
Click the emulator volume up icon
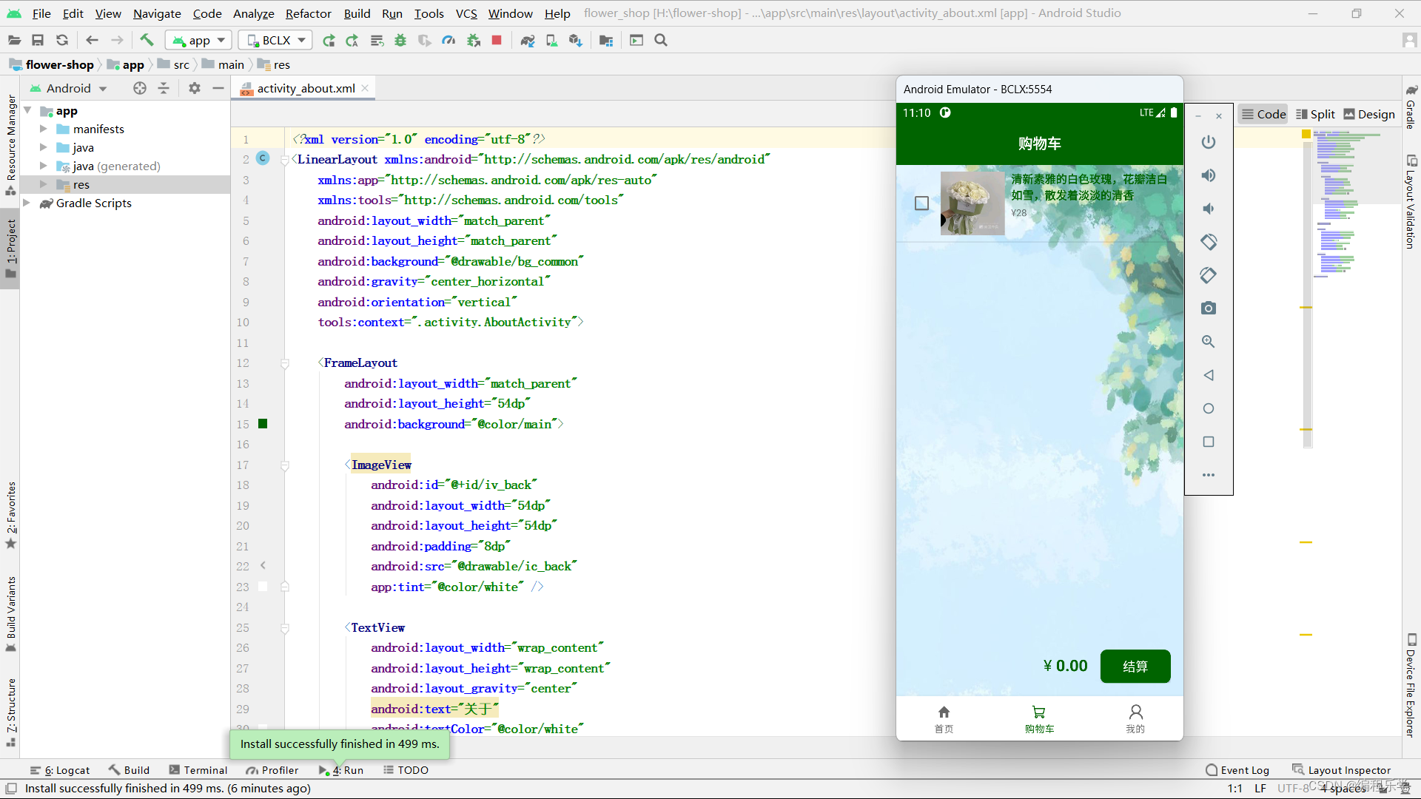click(1209, 175)
